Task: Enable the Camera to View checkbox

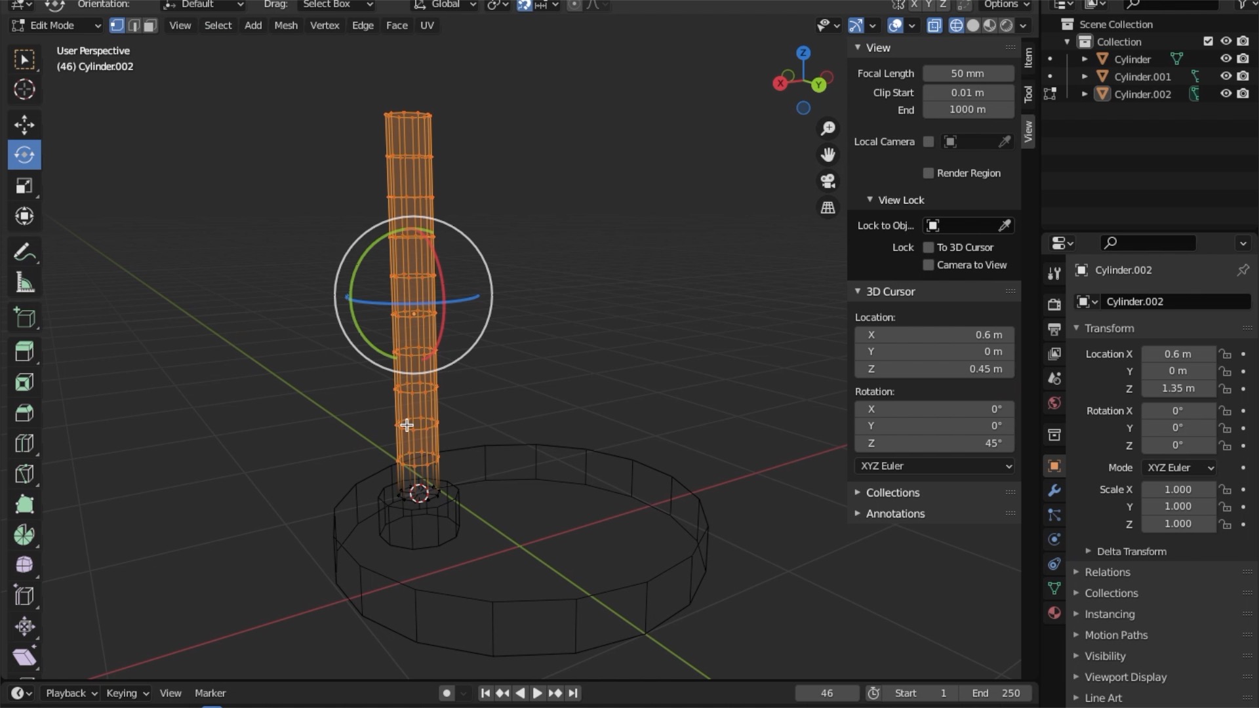Action: (929, 265)
